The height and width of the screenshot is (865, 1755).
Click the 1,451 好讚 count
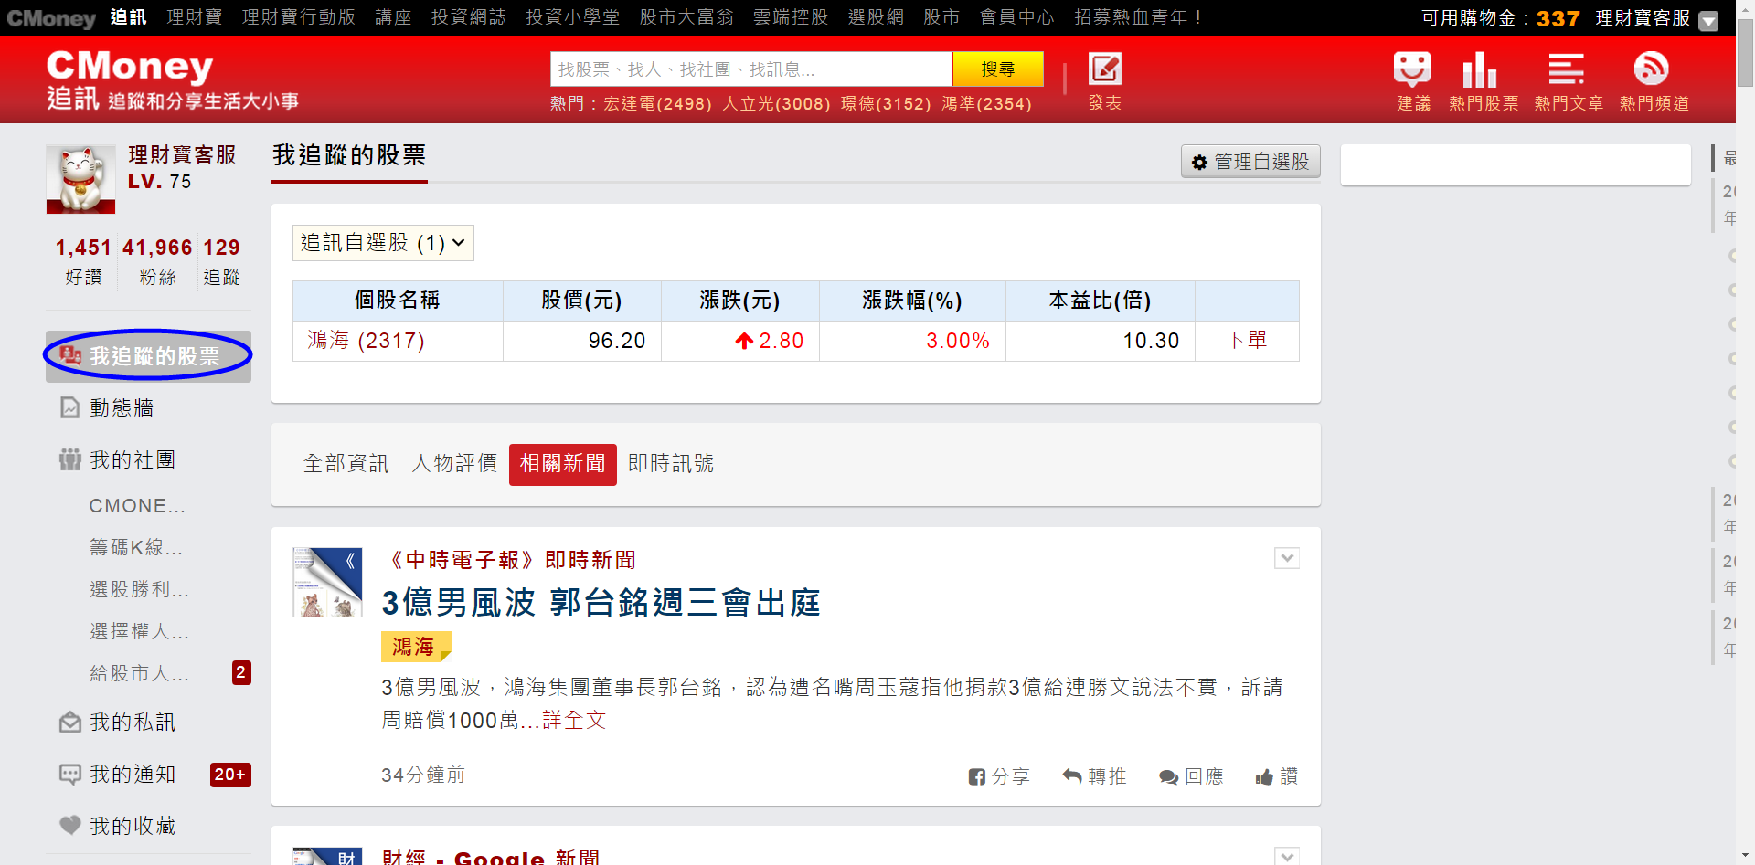(x=83, y=261)
